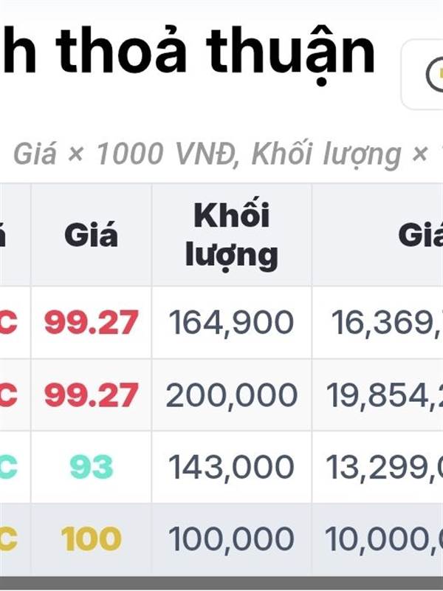
Task: Open the teal stock code in the 93 row
Action: tap(9, 467)
